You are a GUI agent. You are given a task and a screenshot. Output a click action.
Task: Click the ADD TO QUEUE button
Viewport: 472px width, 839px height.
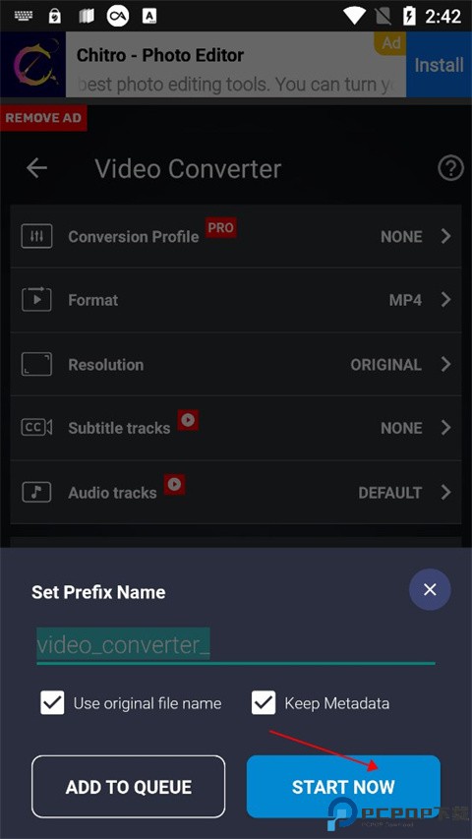129,786
